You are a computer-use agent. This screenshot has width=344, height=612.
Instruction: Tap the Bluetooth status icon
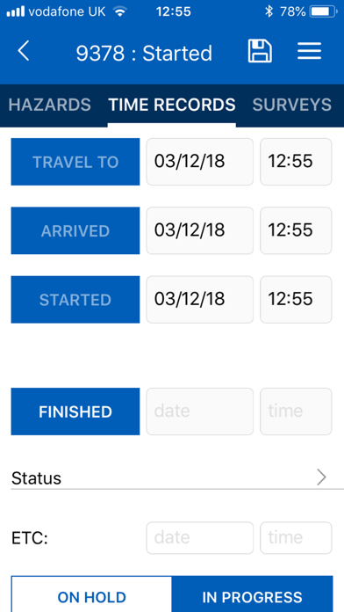point(269,11)
